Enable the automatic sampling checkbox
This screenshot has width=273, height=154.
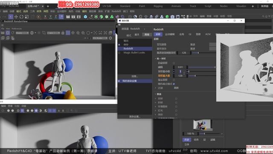(x=174, y=63)
